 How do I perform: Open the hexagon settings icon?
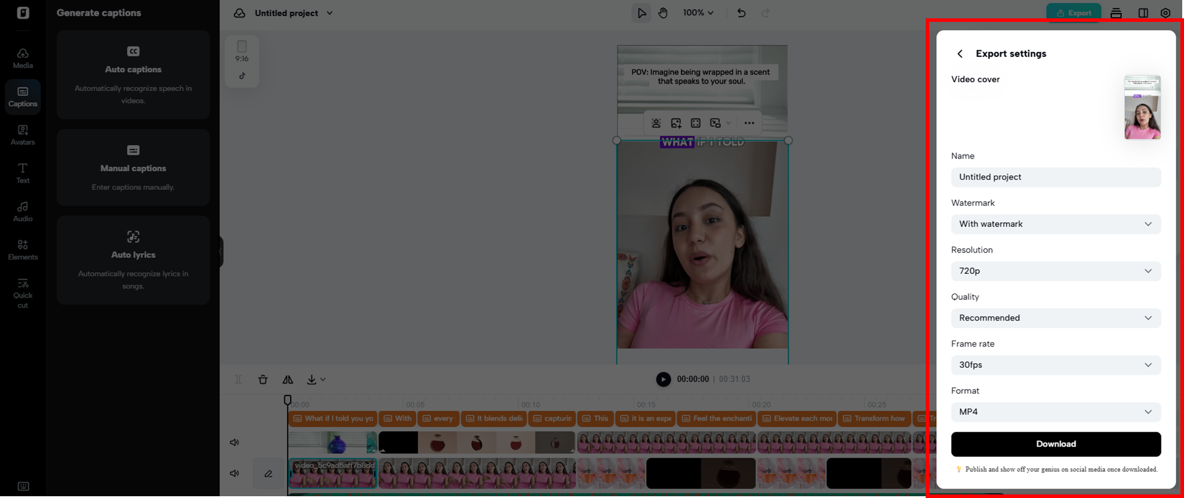[x=1166, y=13]
